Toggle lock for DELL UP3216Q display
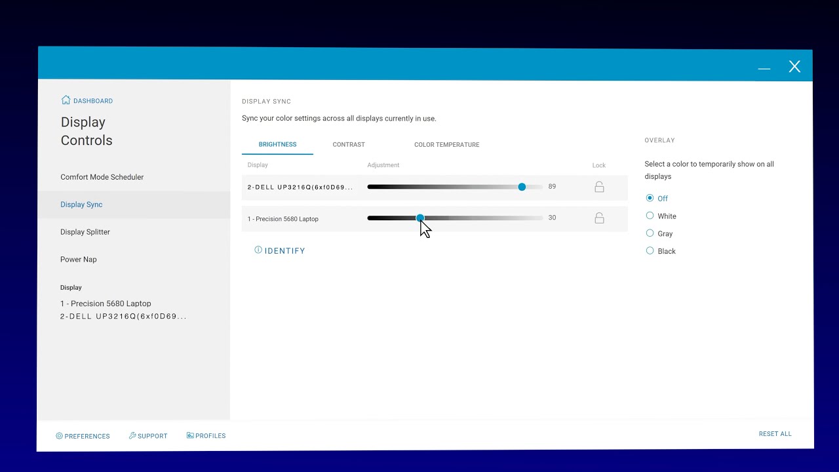The width and height of the screenshot is (839, 472). 599,187
